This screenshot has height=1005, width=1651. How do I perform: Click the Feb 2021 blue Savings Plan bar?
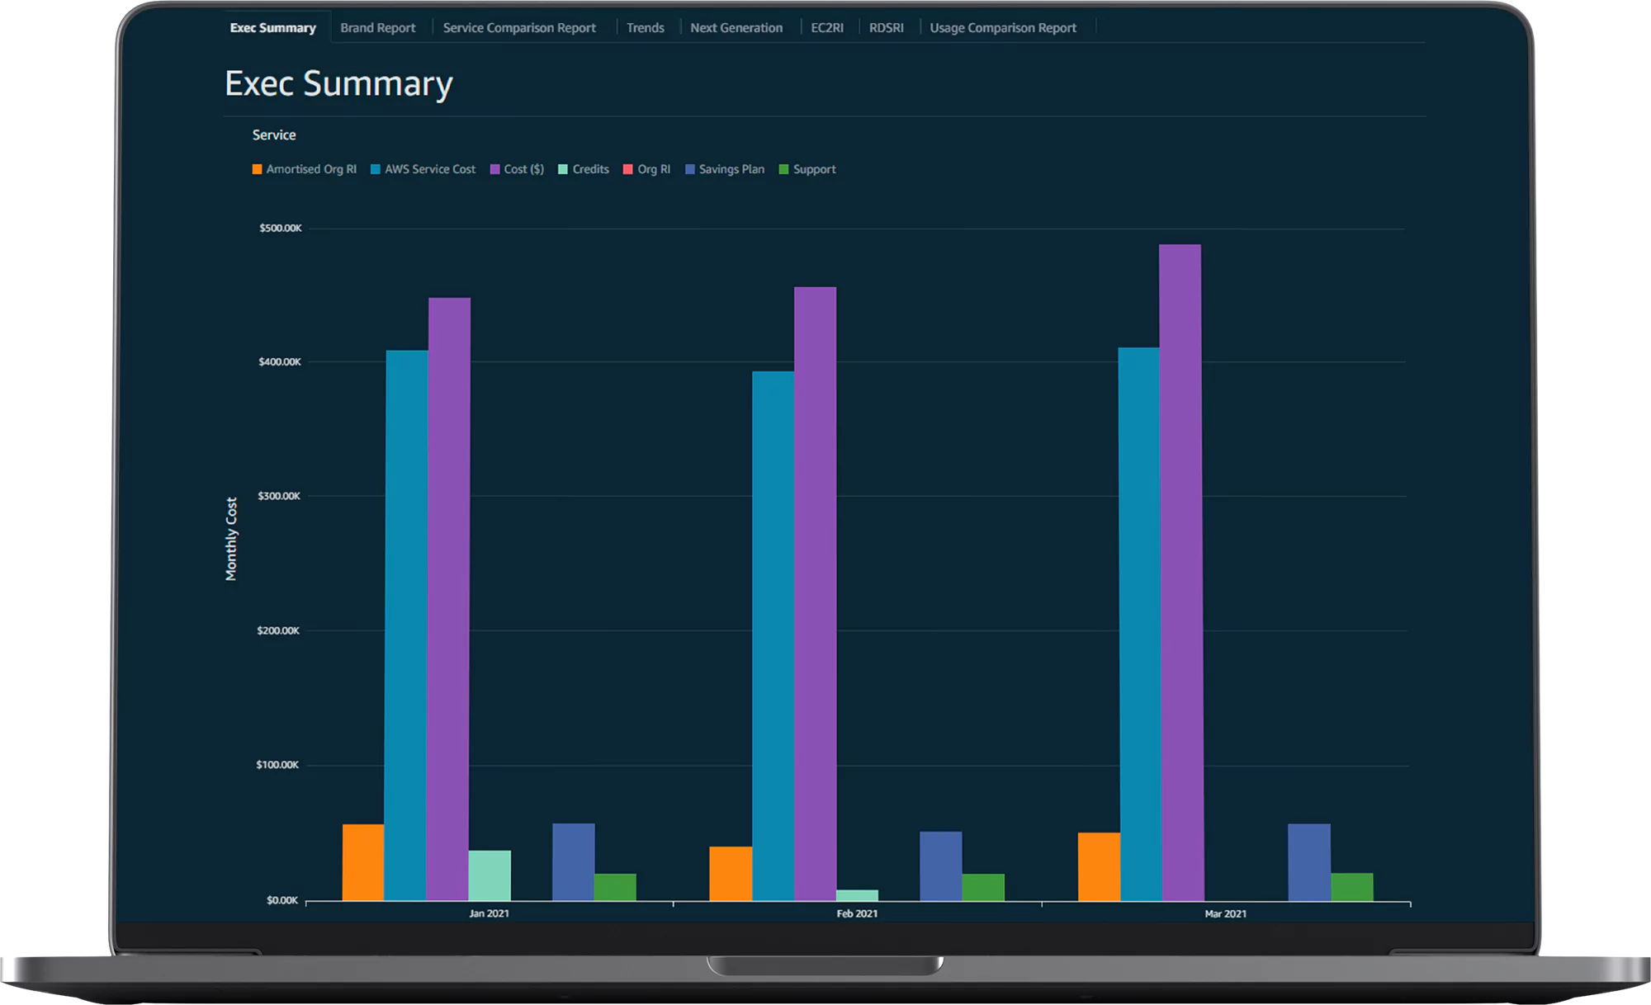(941, 866)
